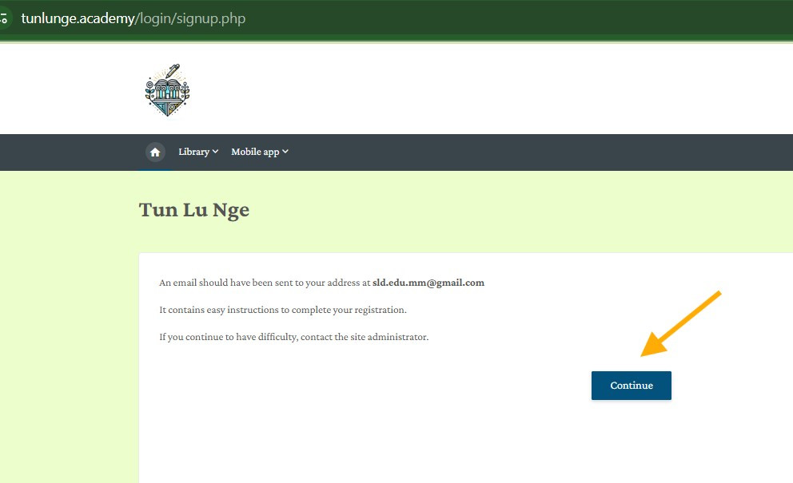Click the home icon in navigation bar

click(155, 152)
